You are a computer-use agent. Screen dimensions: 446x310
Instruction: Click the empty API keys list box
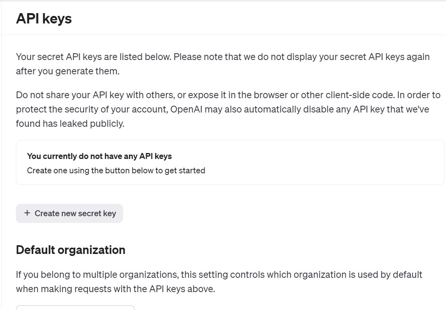point(230,162)
